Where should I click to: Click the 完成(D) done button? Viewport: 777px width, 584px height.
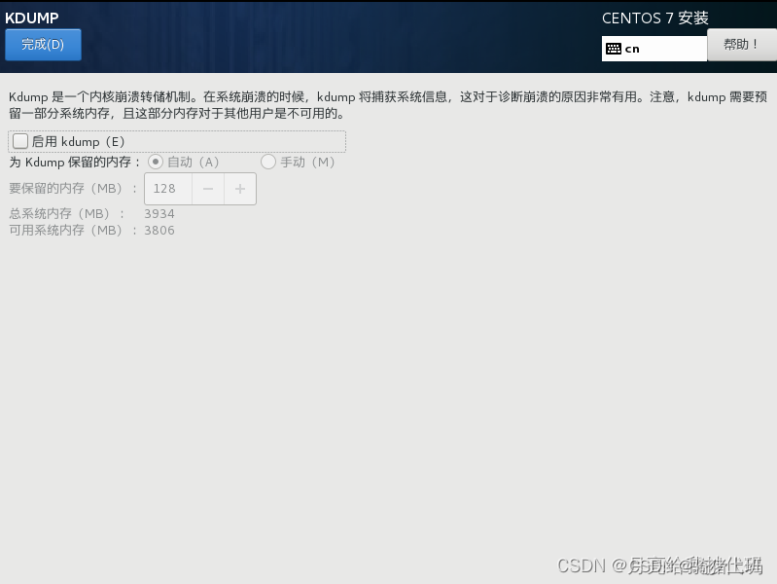[x=43, y=45]
